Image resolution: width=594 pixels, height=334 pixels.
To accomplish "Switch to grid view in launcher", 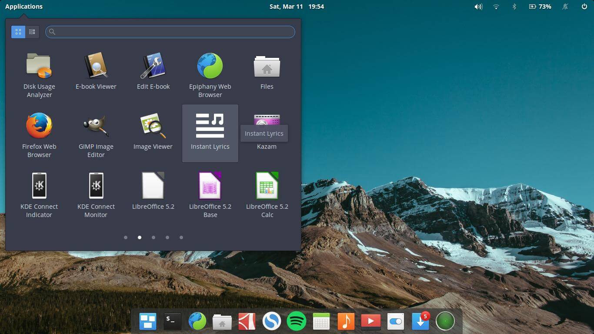I will tap(18, 32).
